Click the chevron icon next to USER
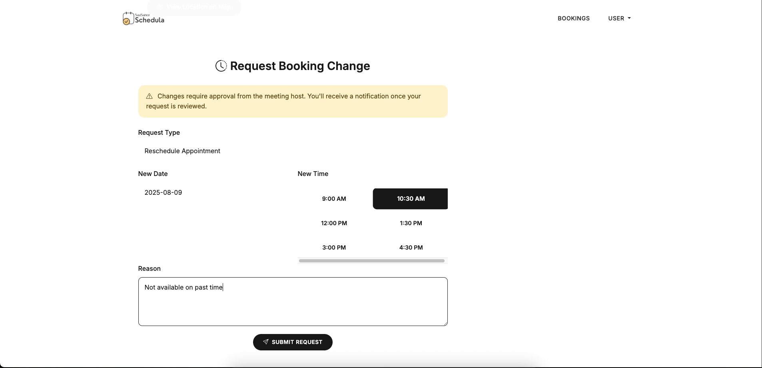This screenshot has height=368, width=762. click(629, 18)
